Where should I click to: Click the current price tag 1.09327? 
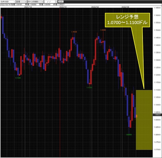point(157,115)
